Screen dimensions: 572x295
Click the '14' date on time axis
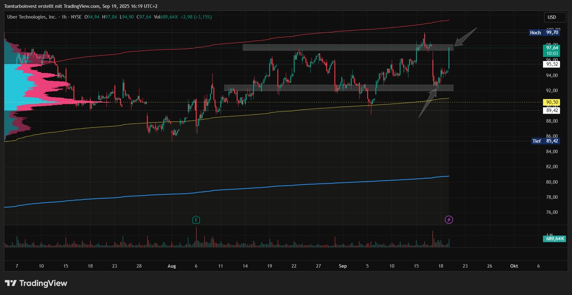tap(245, 266)
